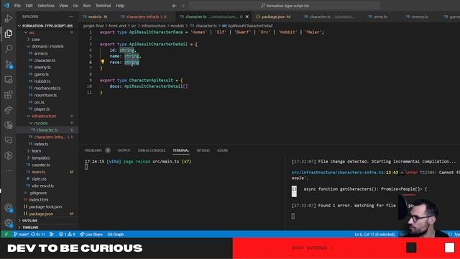The image size is (460, 259).
Task: Click ApiResultCharacterDetail in the breadcrumb
Action: click(x=250, y=26)
